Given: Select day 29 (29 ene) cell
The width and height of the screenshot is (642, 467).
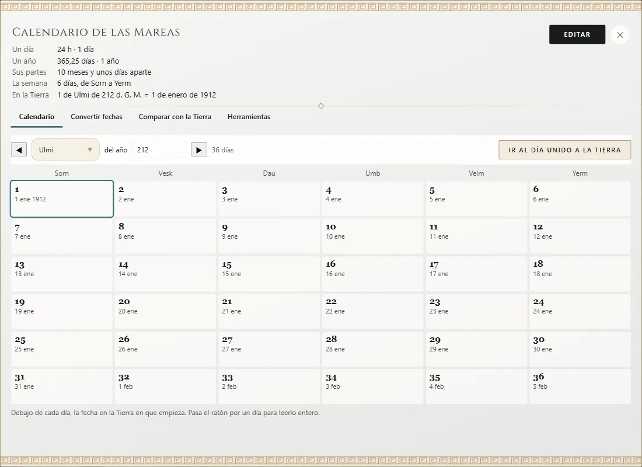Looking at the screenshot, I should (476, 348).
